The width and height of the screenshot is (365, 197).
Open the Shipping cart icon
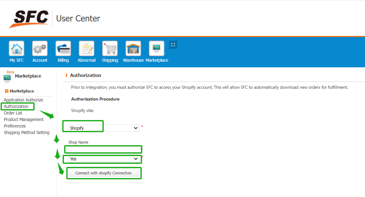point(110,48)
